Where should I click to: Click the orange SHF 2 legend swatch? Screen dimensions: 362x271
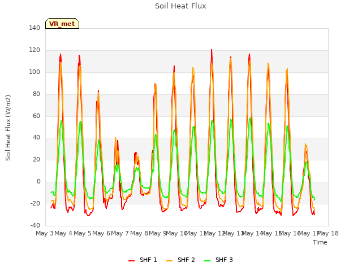pos(170,261)
